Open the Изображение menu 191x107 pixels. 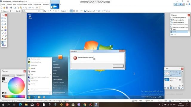22,4
